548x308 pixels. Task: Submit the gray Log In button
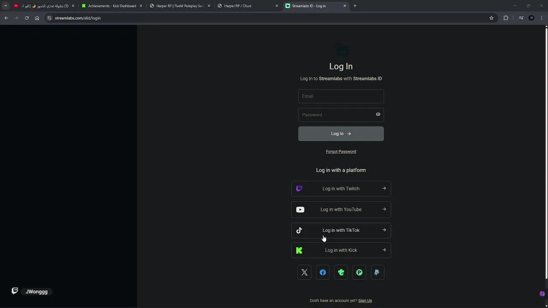pyautogui.click(x=341, y=133)
